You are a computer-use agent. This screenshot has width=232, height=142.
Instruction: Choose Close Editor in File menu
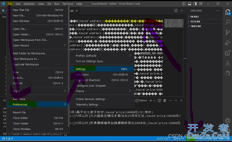[38, 118]
